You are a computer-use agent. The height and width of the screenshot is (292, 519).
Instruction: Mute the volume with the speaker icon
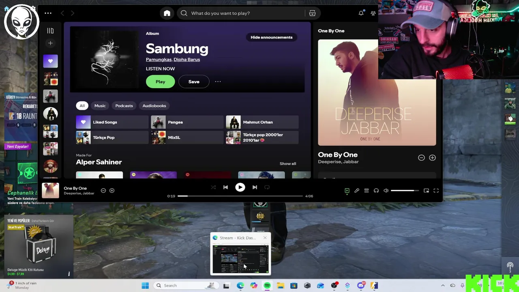click(x=386, y=191)
